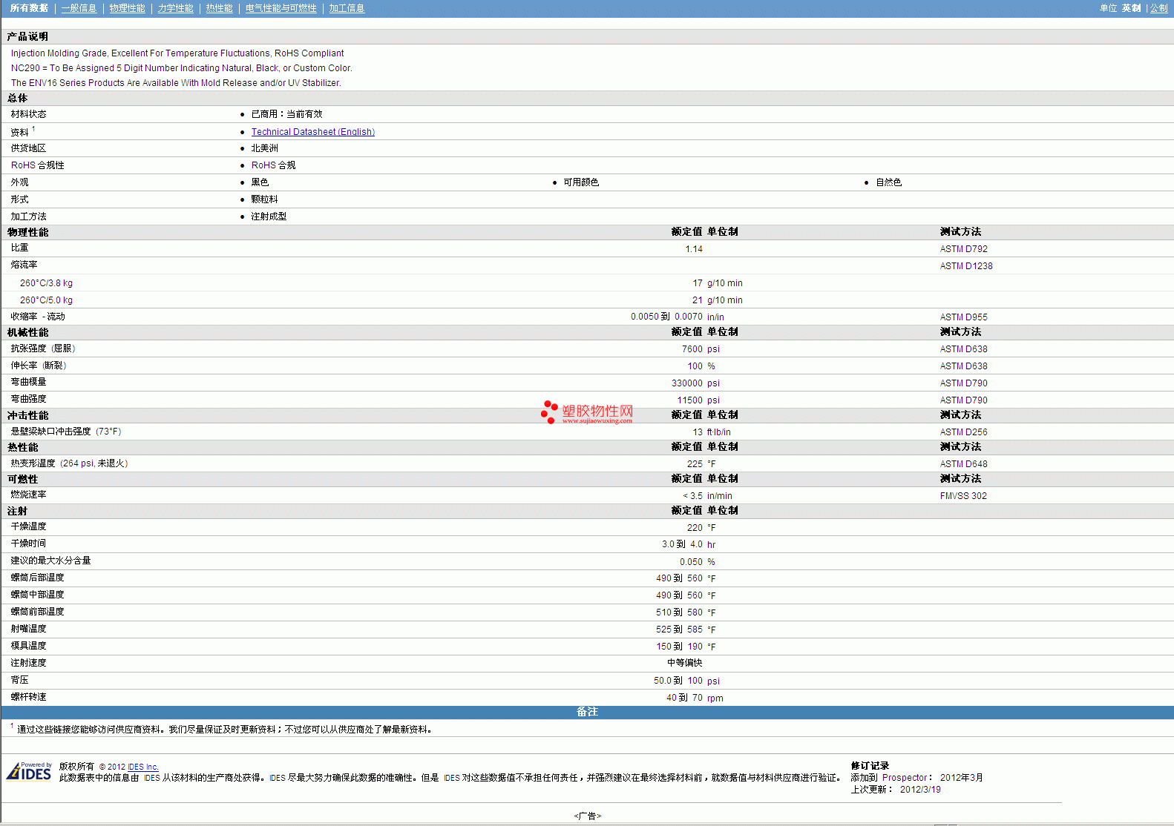Image resolution: width=1174 pixels, height=826 pixels.
Task: Click the IDES logo in footer
Action: pyautogui.click(x=29, y=771)
